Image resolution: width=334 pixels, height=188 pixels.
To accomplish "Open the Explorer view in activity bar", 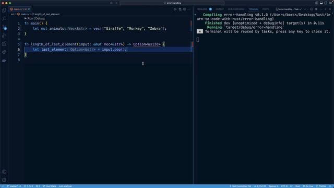I will tap(4, 10).
